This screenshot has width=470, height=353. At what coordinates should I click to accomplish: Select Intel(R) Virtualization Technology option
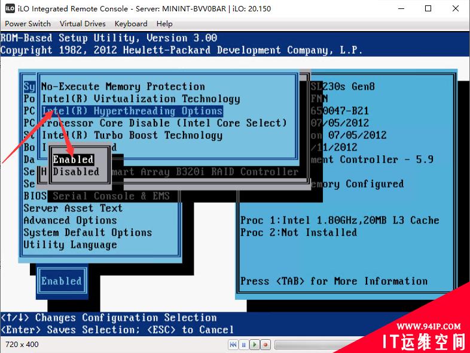141,99
